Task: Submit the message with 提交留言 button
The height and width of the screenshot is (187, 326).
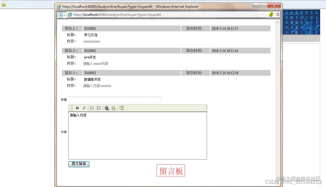Action: click(79, 164)
